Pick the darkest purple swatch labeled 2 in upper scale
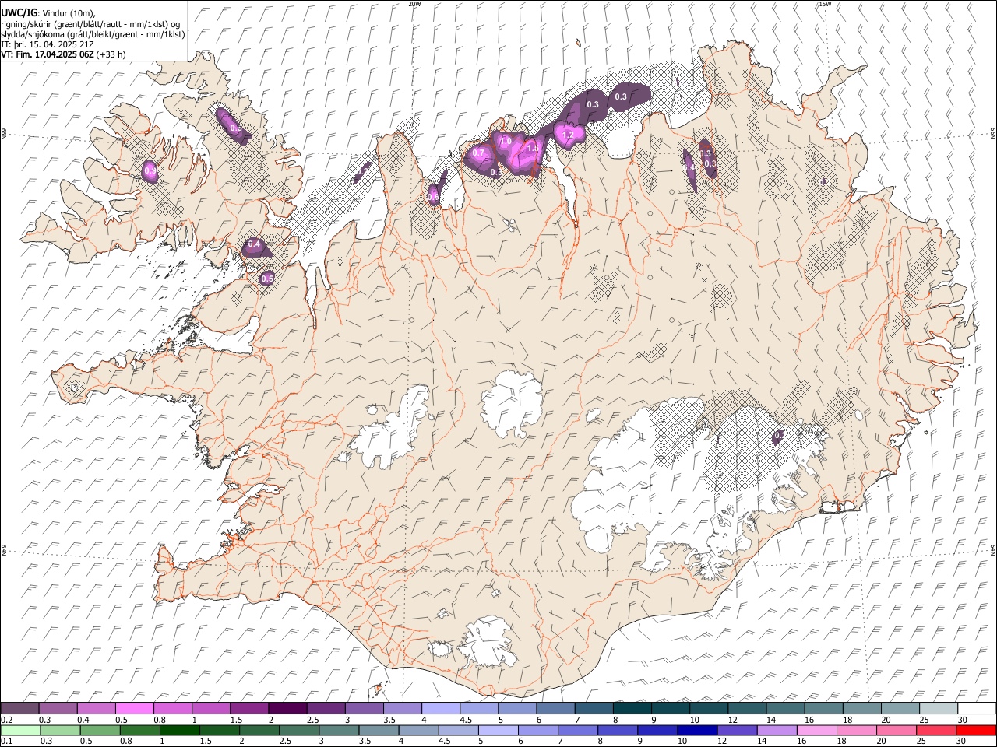The height and width of the screenshot is (747, 997). (x=287, y=708)
